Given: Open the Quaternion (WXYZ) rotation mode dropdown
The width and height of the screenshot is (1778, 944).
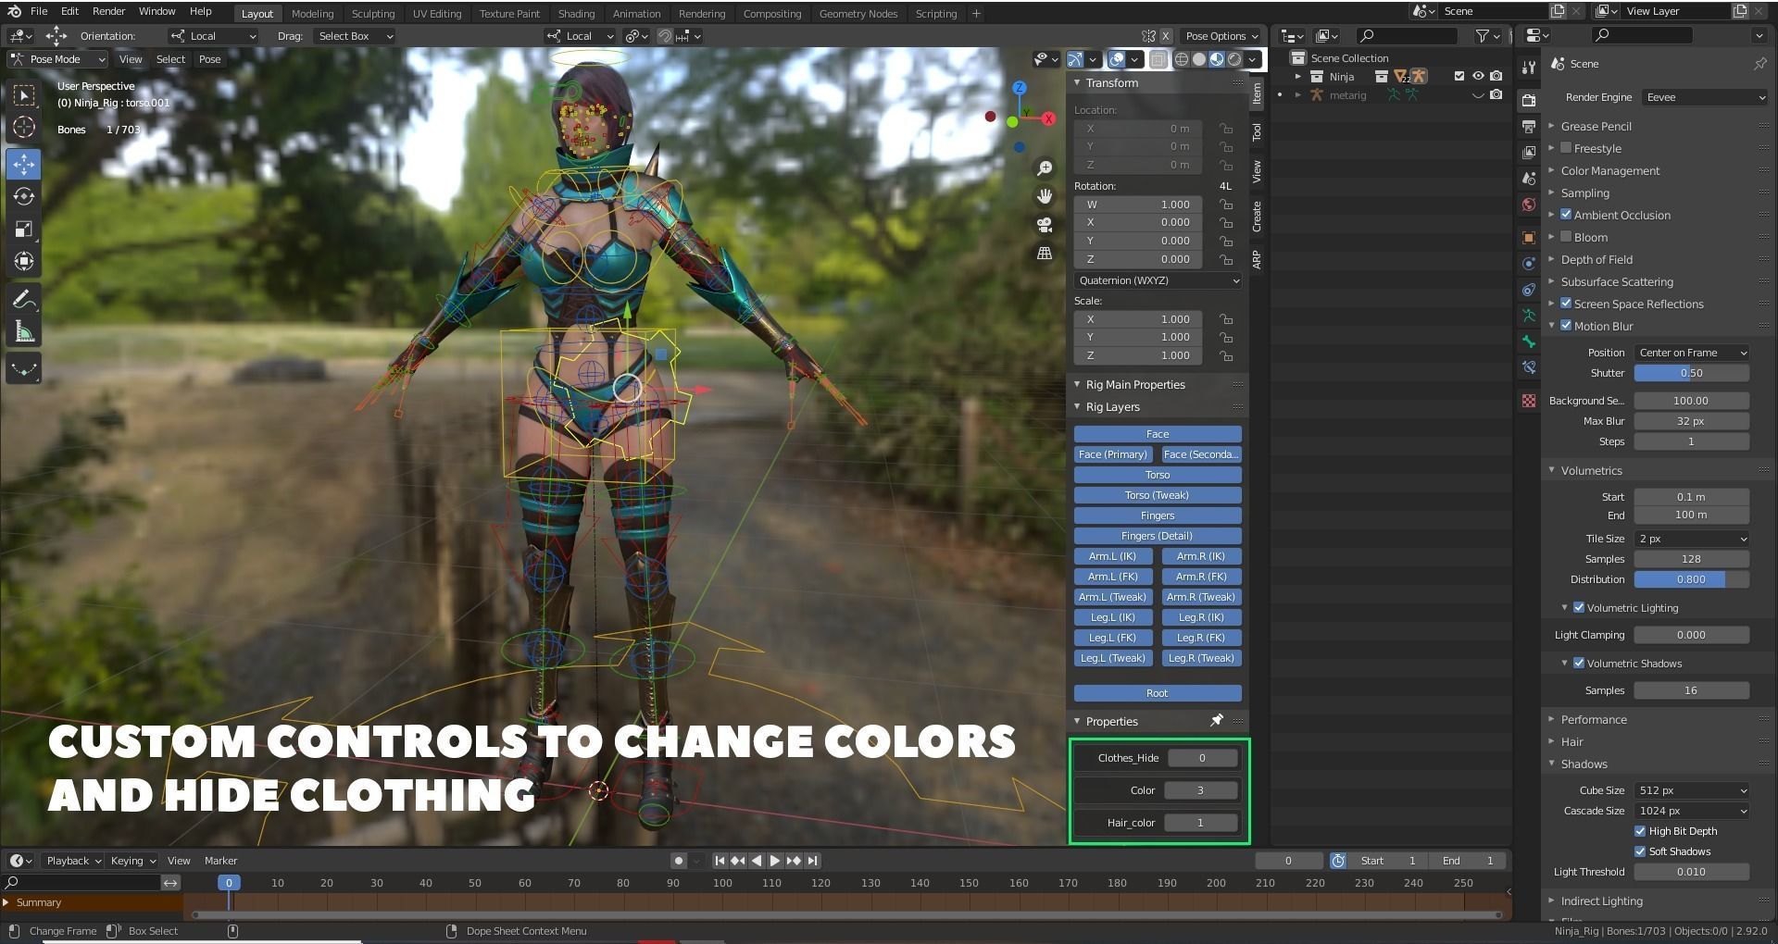Looking at the screenshot, I should 1158,280.
